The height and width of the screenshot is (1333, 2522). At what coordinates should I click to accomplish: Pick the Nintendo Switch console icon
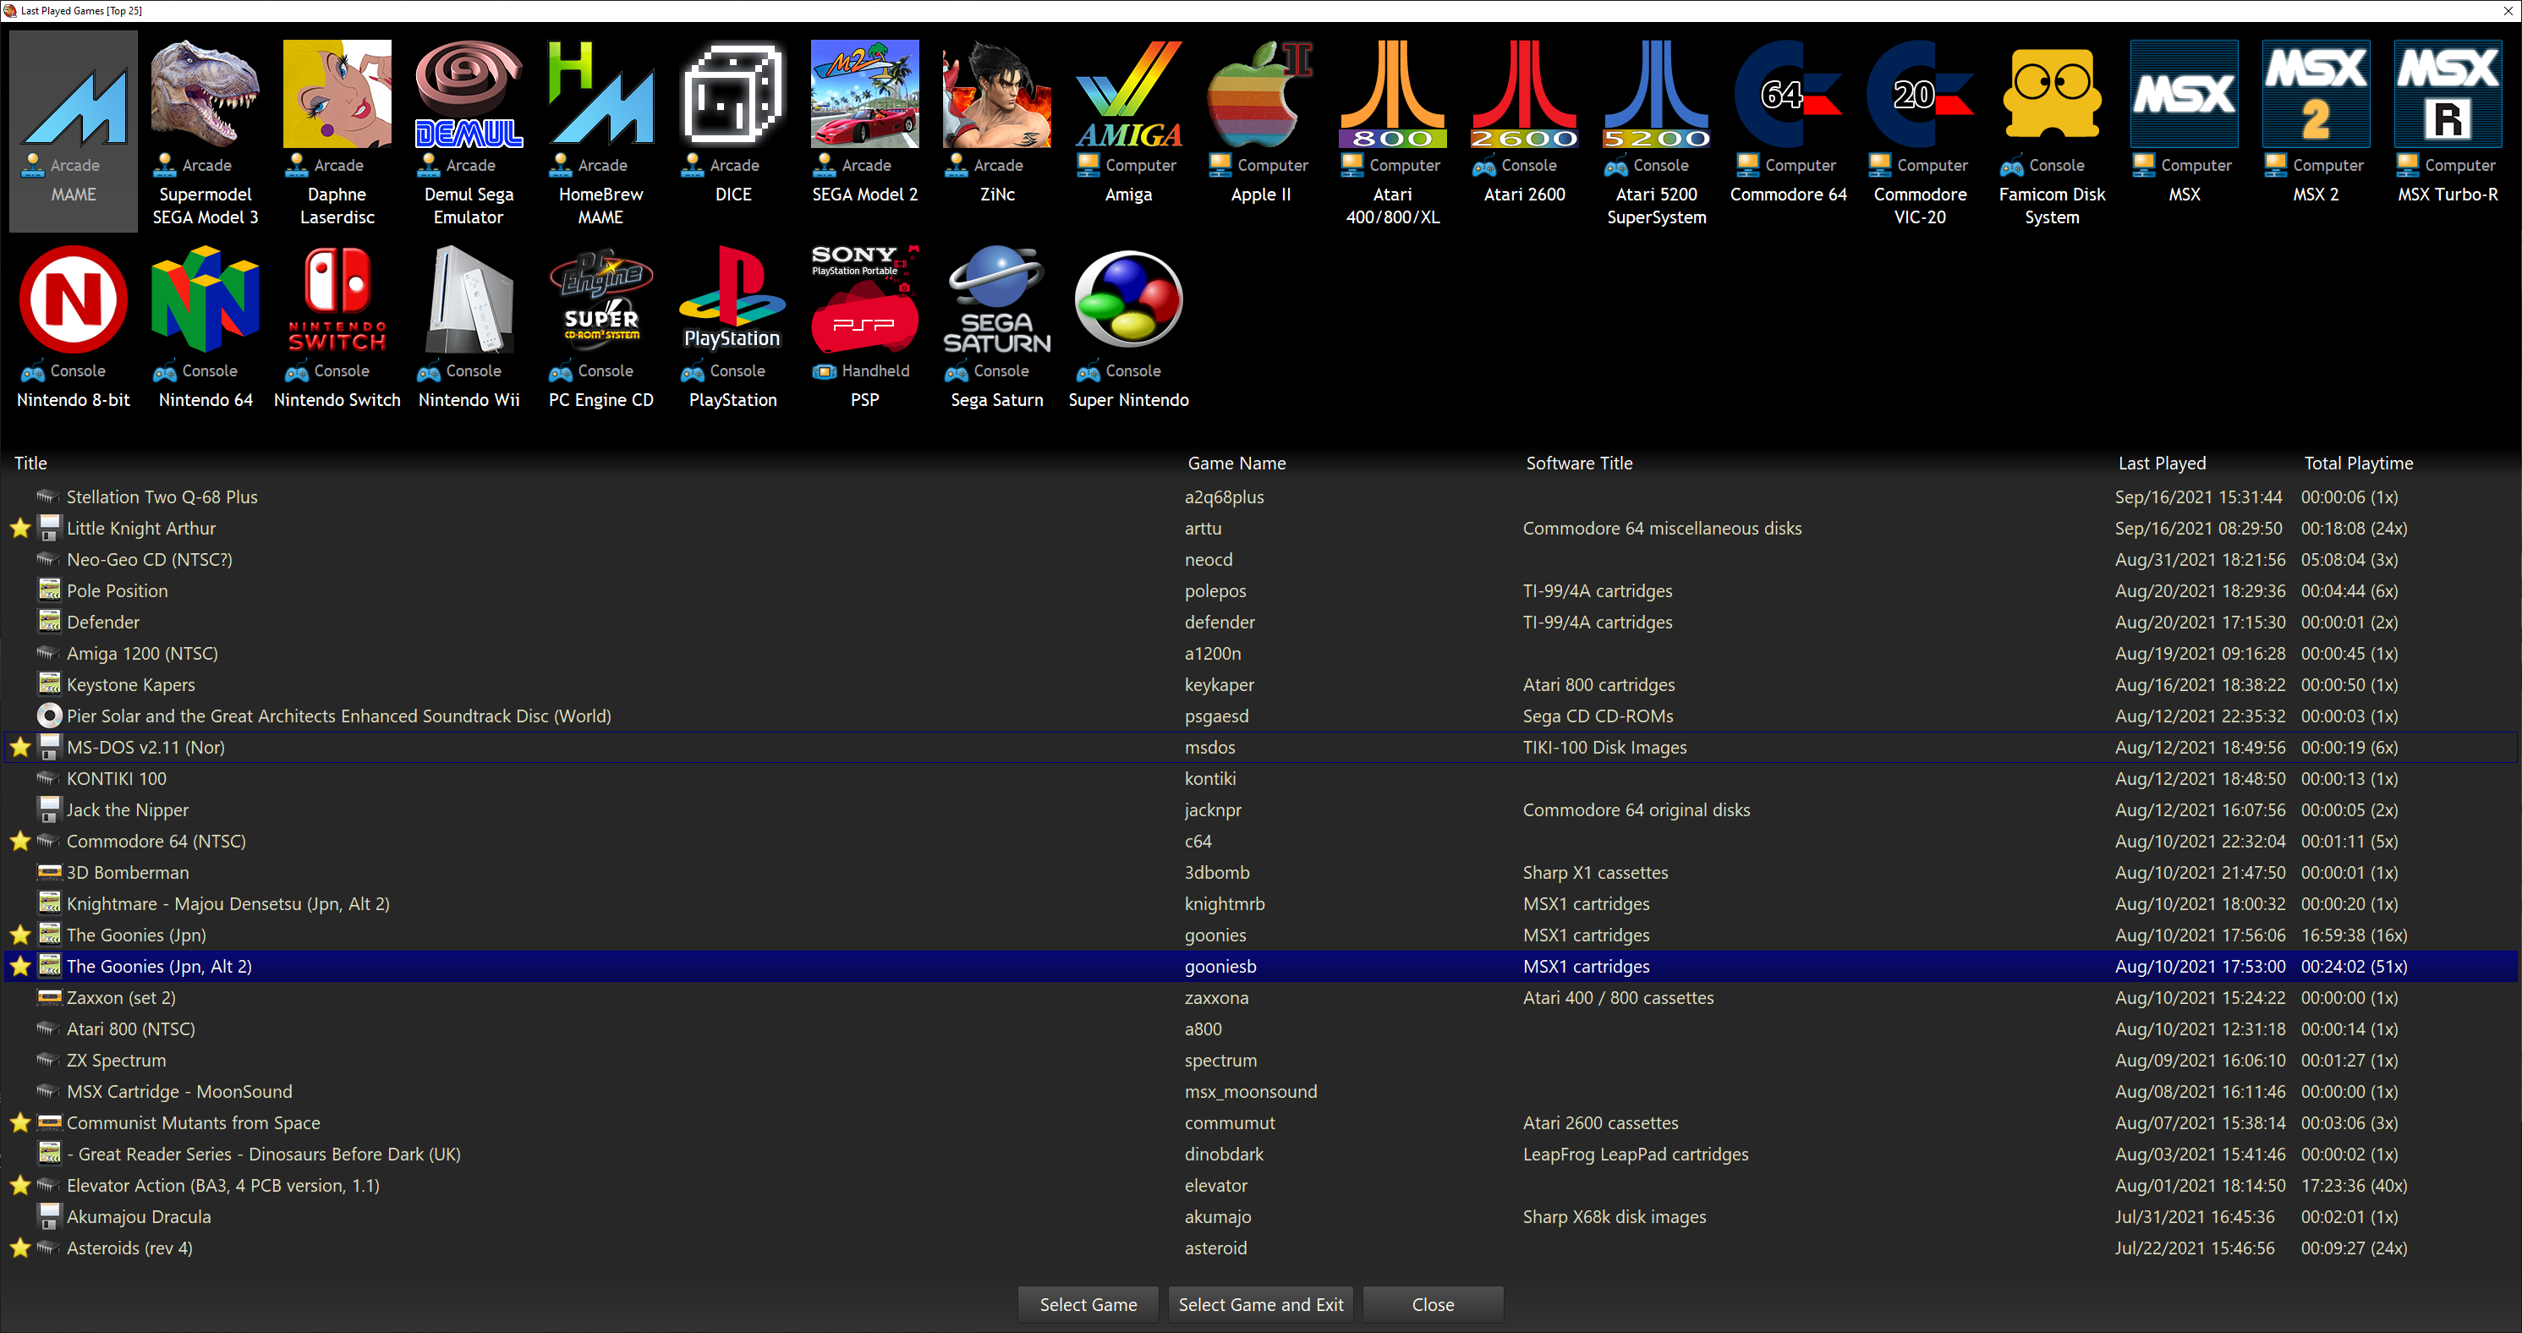(337, 299)
